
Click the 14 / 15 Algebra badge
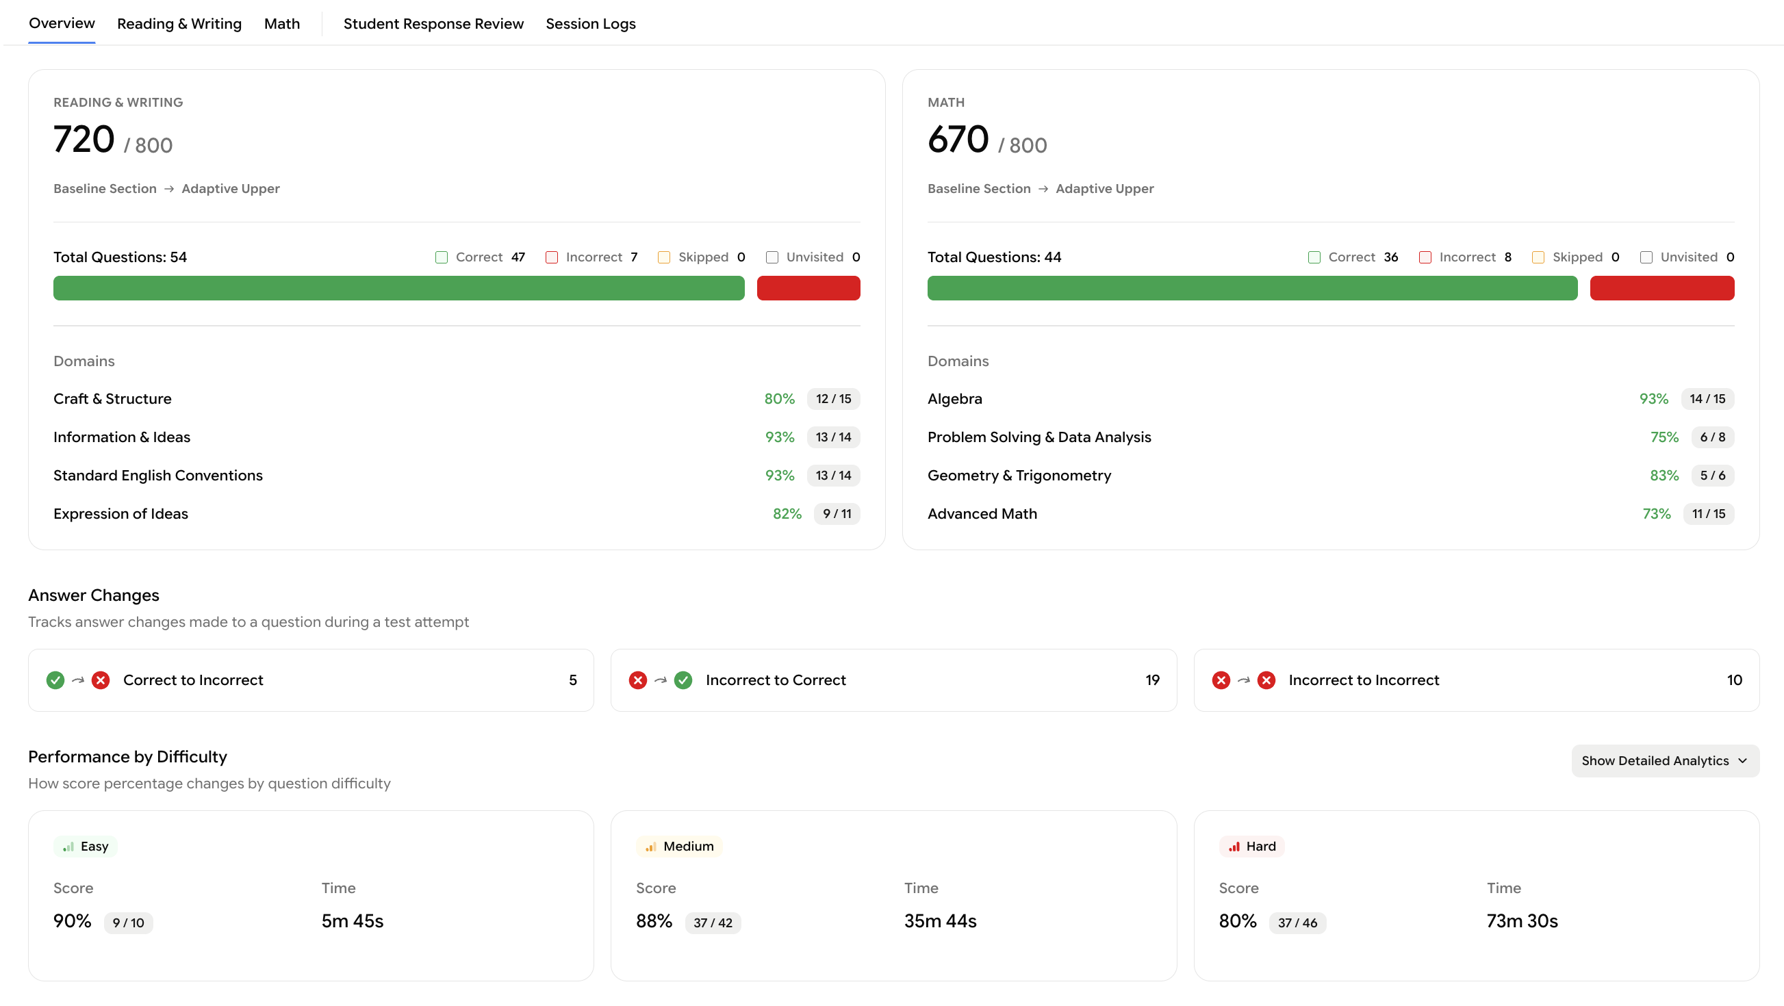pyautogui.click(x=1707, y=399)
